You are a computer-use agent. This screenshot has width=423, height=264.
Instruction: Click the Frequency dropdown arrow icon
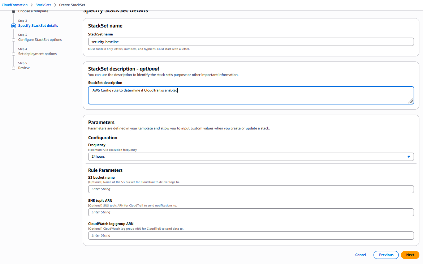(409, 157)
